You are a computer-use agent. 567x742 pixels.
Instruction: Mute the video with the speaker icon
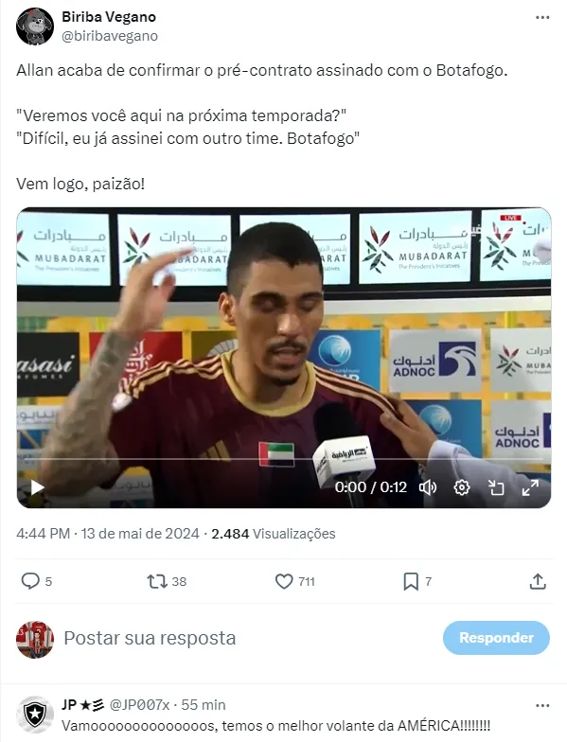click(x=428, y=487)
